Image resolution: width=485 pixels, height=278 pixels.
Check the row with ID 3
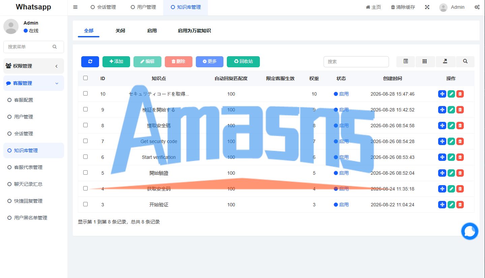85,204
